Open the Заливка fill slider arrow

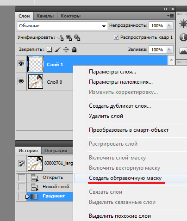pyautogui.click(x=169, y=49)
